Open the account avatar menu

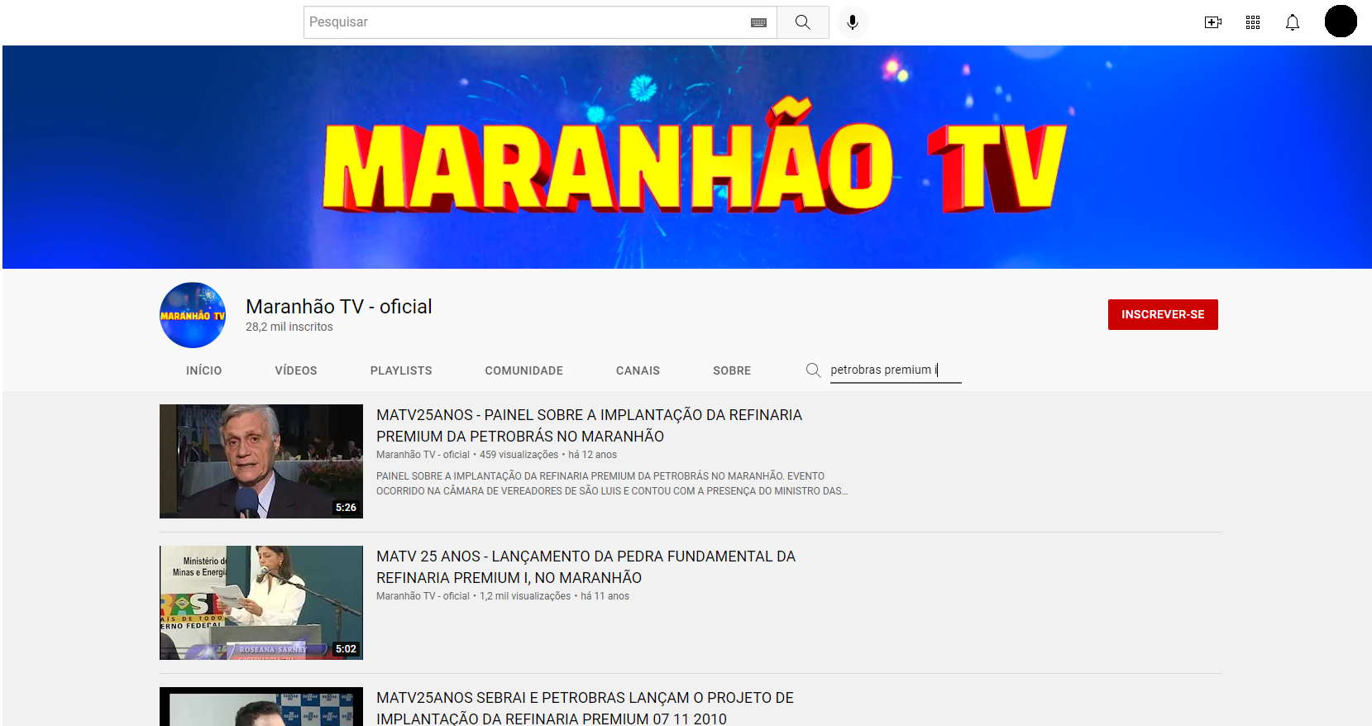pyautogui.click(x=1341, y=21)
